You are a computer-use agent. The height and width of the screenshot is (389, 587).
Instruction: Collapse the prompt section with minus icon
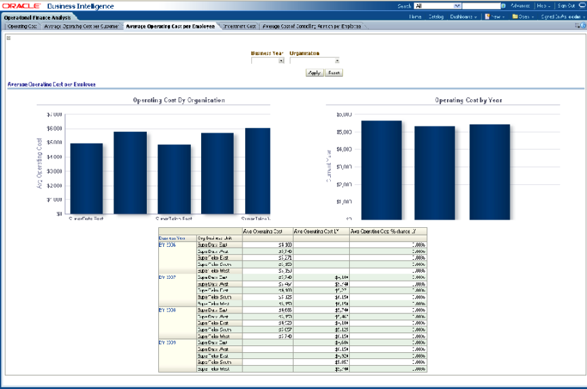click(9, 38)
